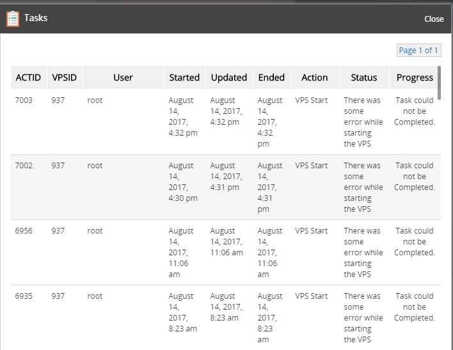Click the Updated column header

point(229,77)
